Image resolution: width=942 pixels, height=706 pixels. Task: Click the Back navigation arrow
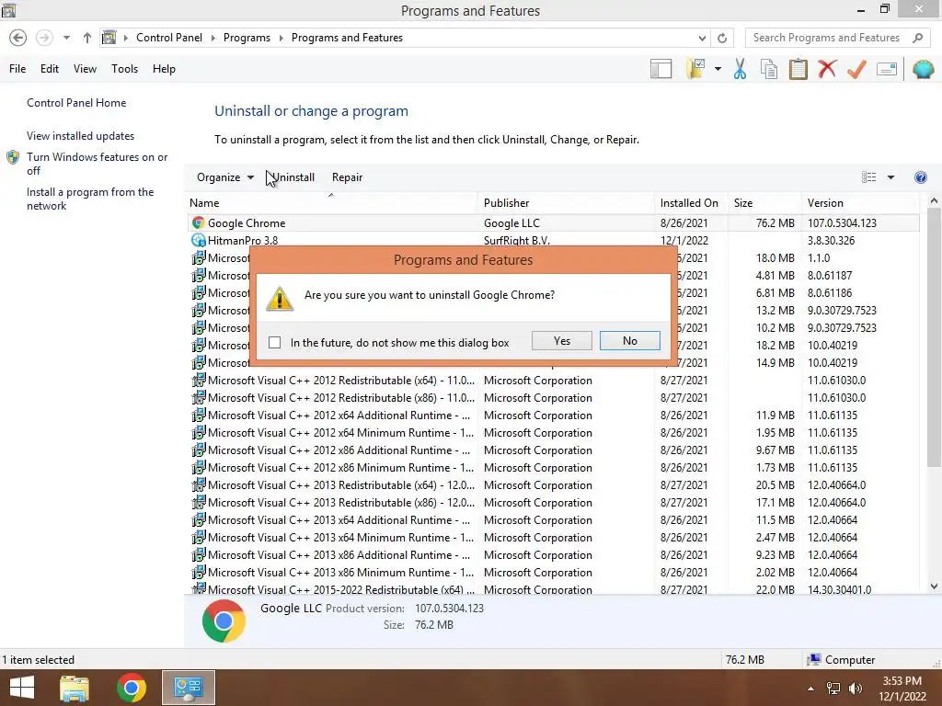point(18,38)
